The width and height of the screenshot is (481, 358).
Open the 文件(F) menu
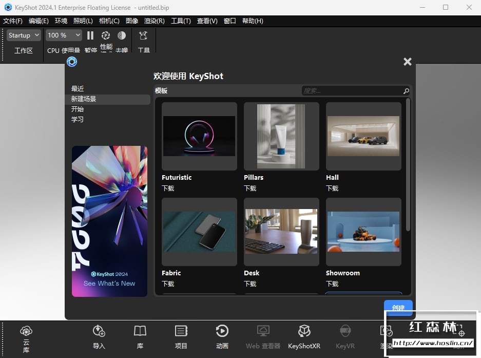click(x=13, y=21)
